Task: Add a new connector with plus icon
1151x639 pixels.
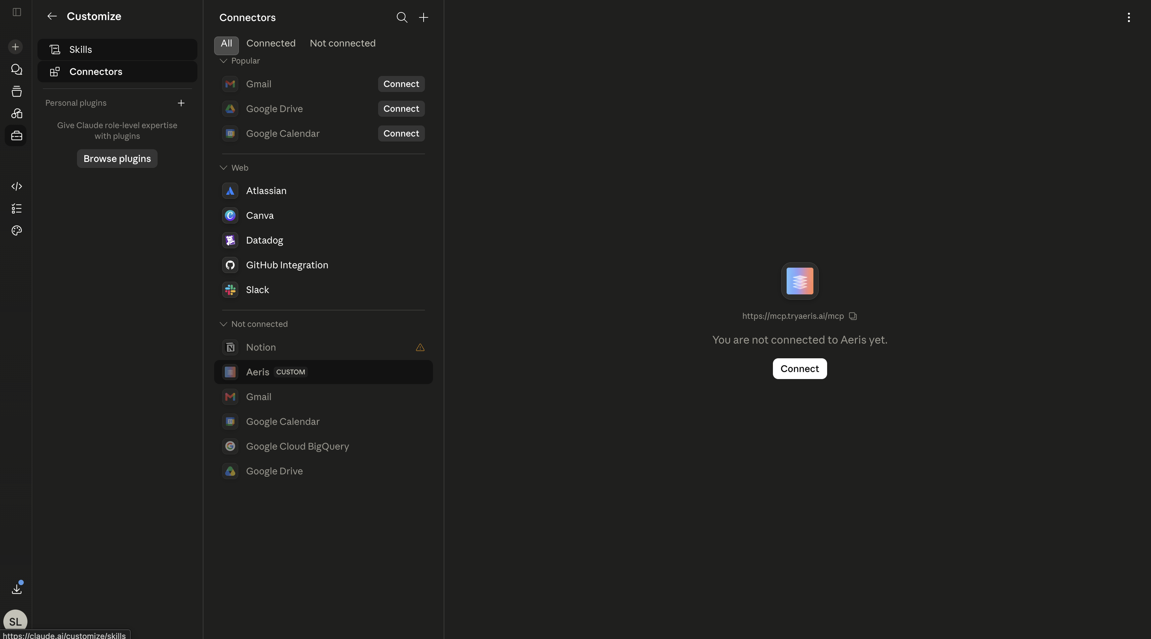Action: click(x=424, y=17)
